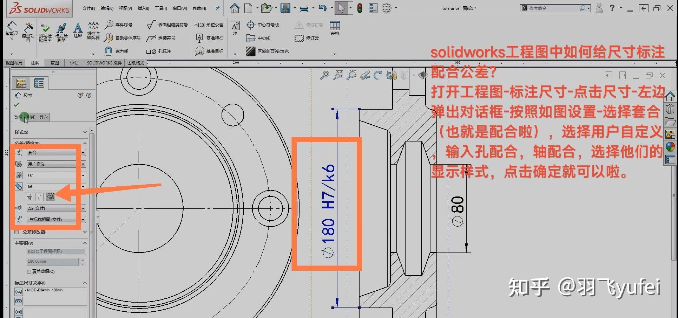Check the 覆盖数值 (override value) checkbox
This screenshot has width=678, height=318.
click(x=29, y=271)
